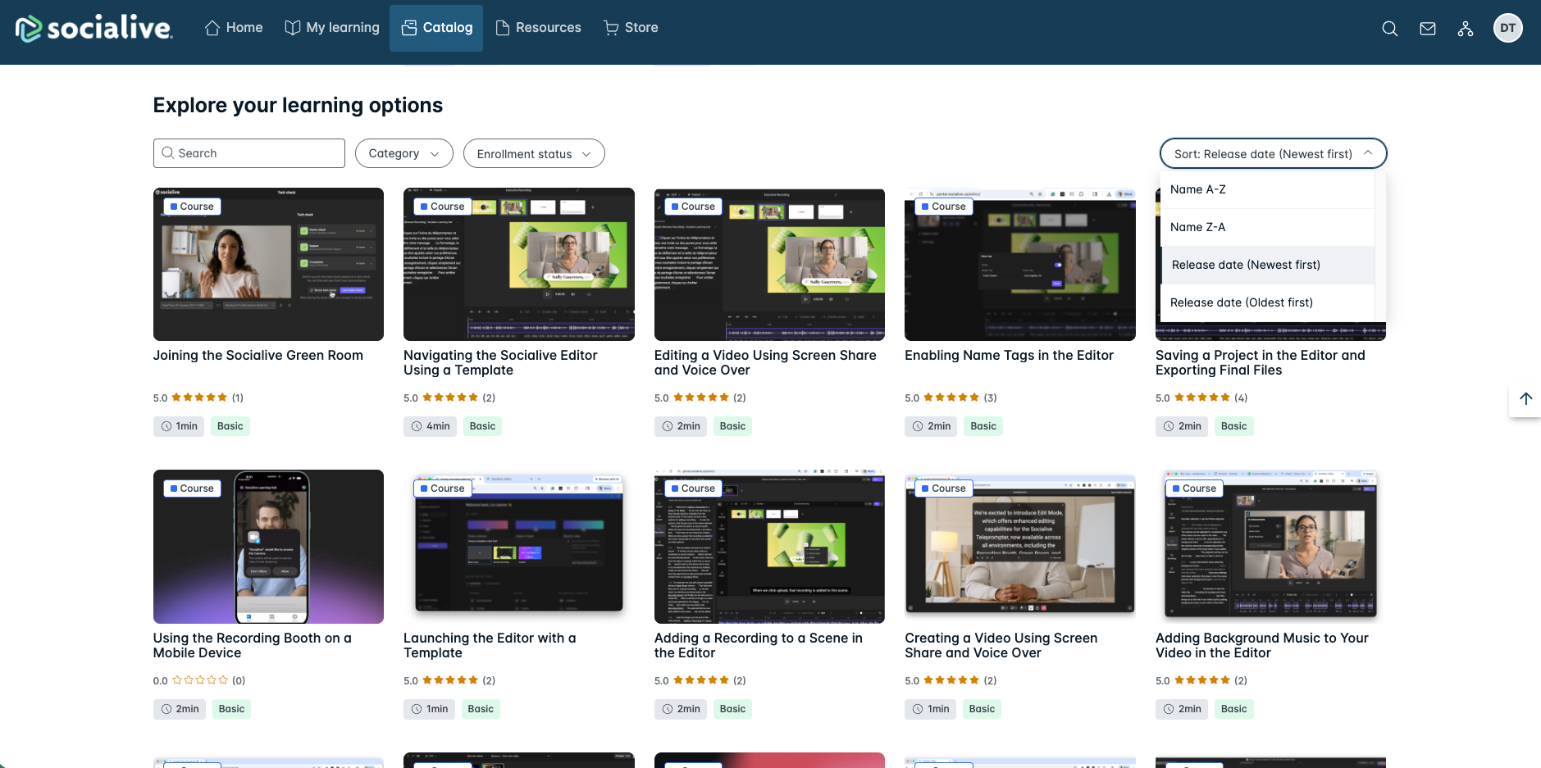
Task: Open the mail envelope icon
Action: click(1428, 29)
